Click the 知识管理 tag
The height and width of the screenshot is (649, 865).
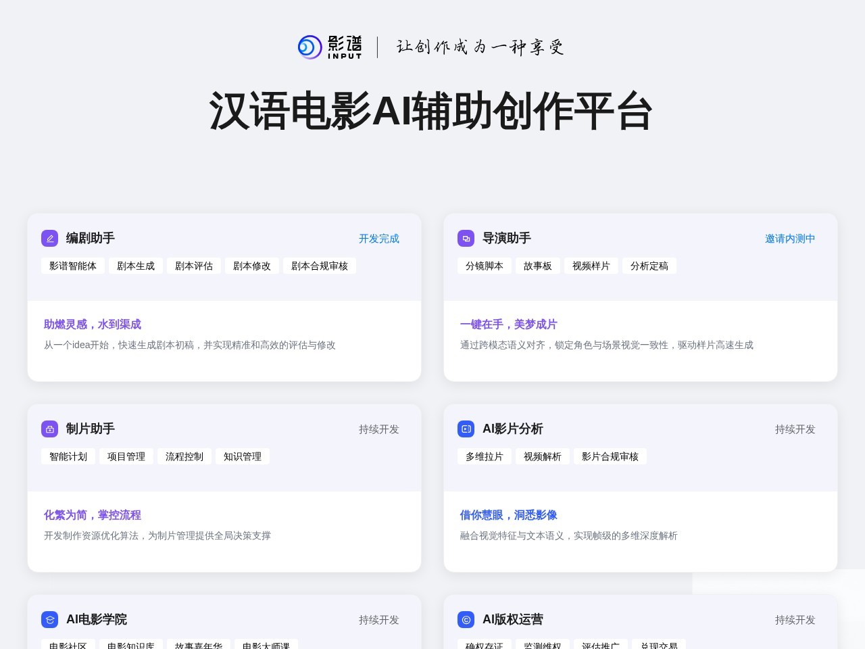tap(243, 457)
